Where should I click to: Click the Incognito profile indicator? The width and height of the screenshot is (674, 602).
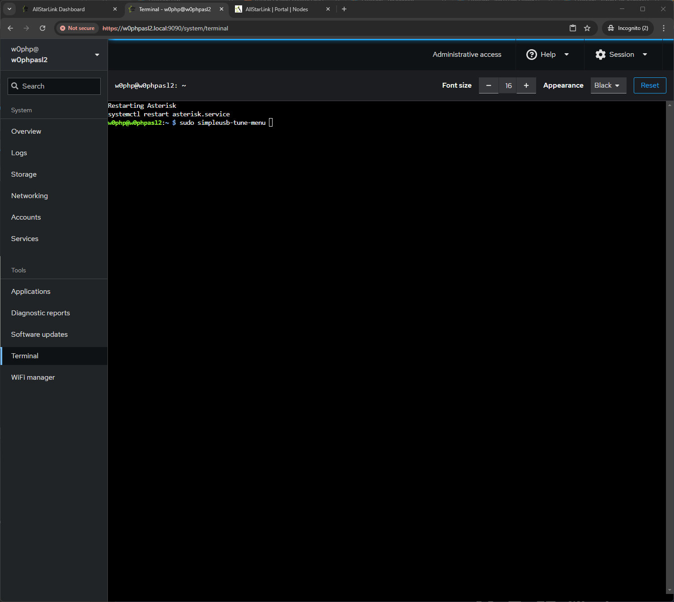coord(628,28)
